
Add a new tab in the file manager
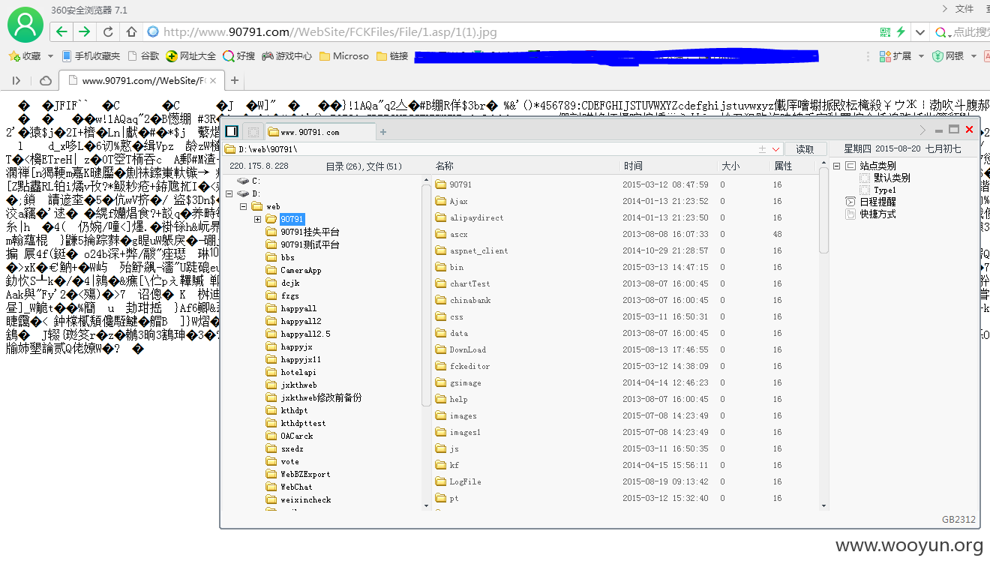383,132
